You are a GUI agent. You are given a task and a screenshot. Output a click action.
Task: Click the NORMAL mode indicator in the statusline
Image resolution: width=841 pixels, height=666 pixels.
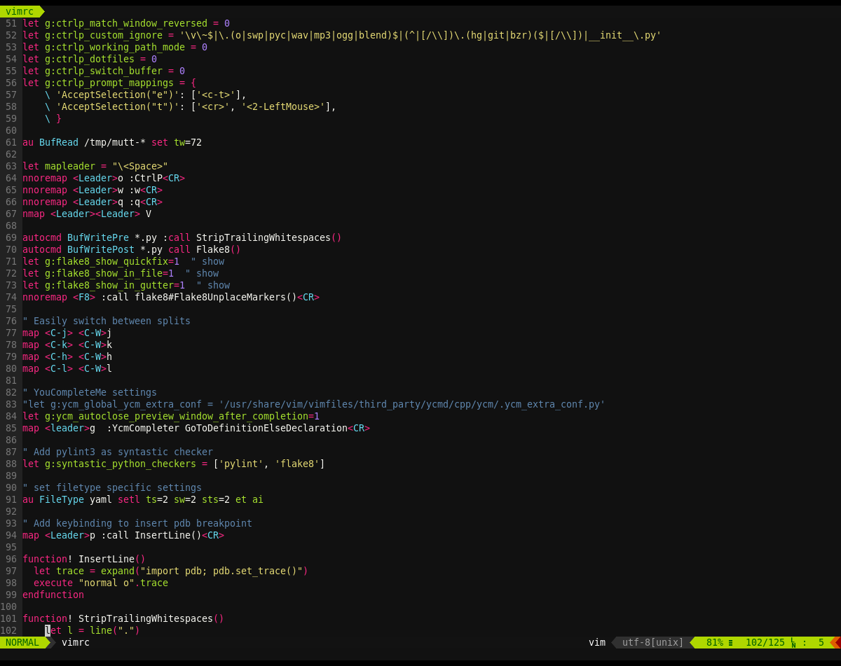coord(21,642)
